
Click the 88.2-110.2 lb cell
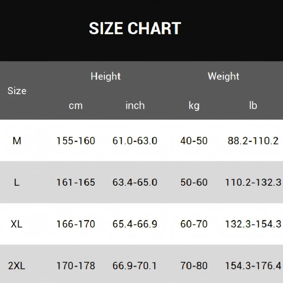pyautogui.click(x=253, y=141)
